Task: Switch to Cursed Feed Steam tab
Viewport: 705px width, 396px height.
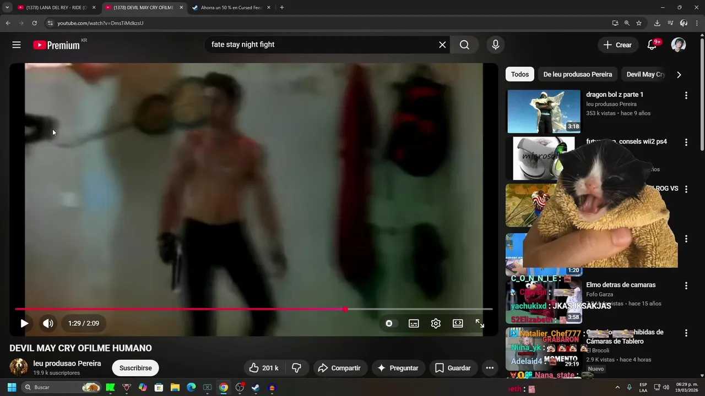Action: click(230, 8)
